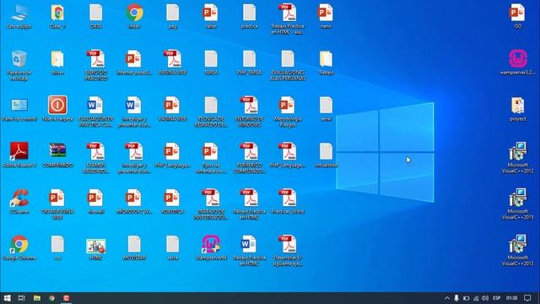Select the EVALUACIÓN DE PRACTICA Word file
Screen dimensions: 540x304
click(95, 112)
